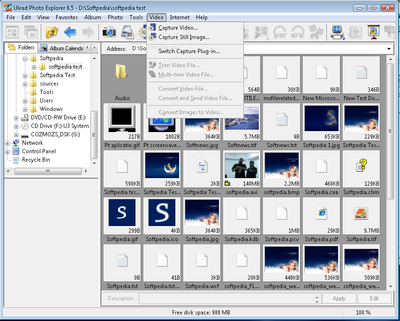Click the folder tree horizontal scrollbar thumb
The height and width of the screenshot is (321, 400).
pyautogui.click(x=48, y=171)
